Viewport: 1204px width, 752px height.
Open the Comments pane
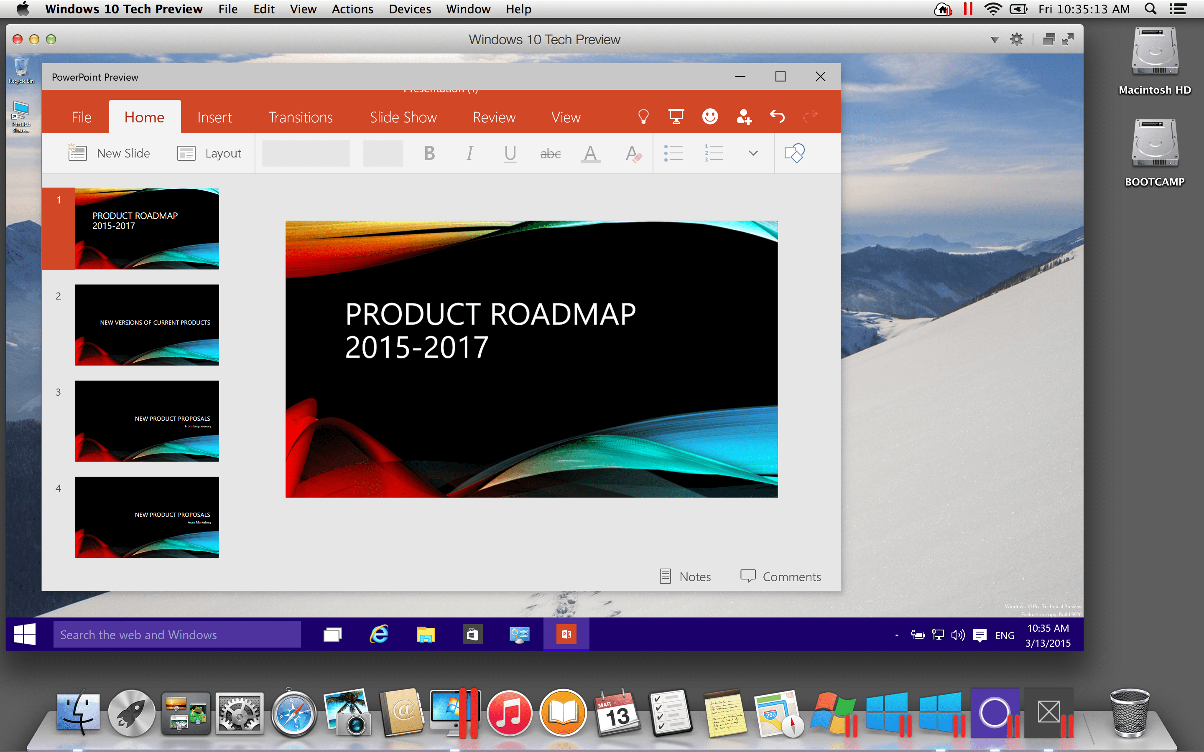coord(781,577)
